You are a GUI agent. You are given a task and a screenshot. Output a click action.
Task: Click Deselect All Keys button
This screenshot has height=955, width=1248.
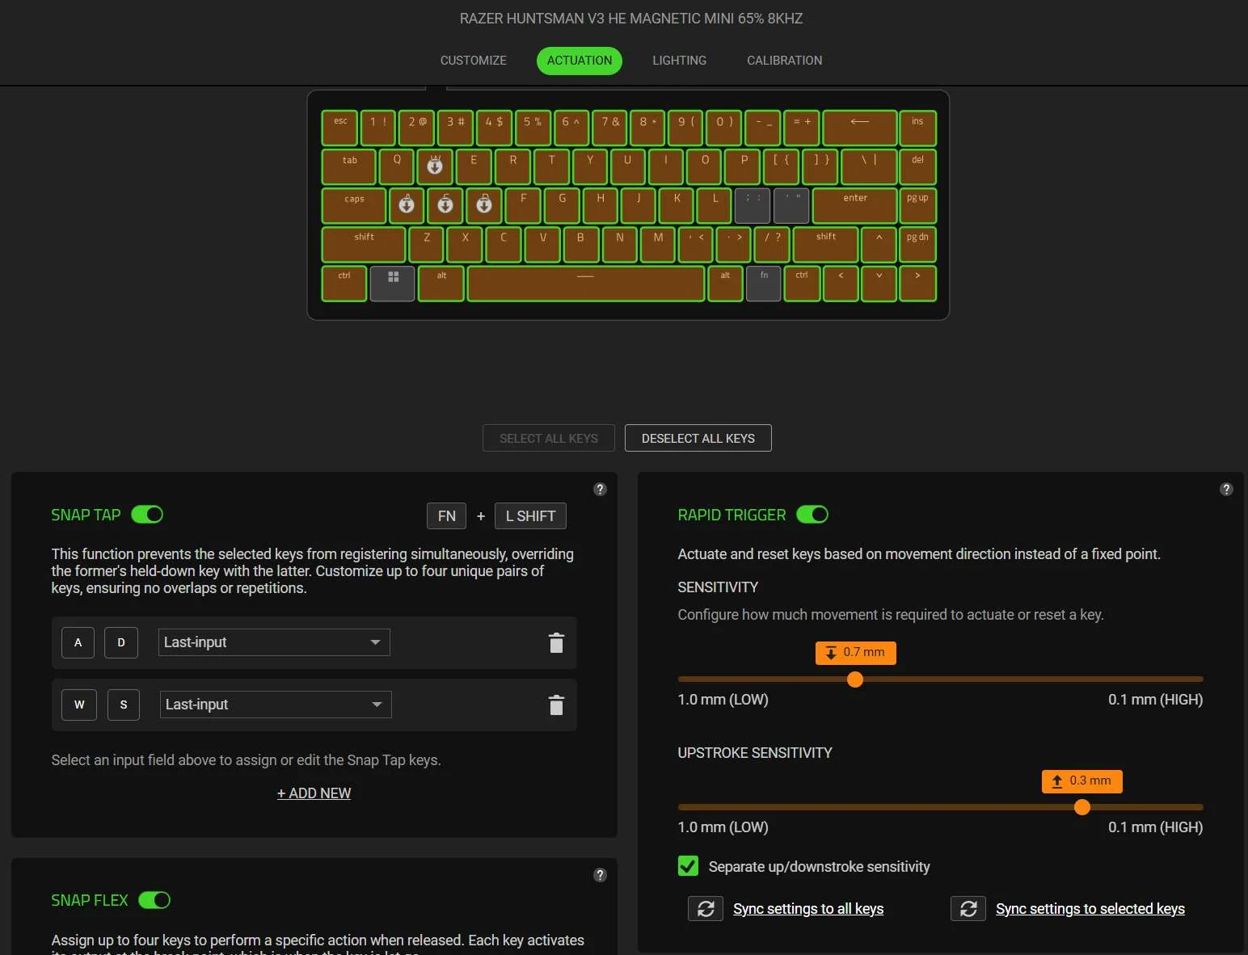tap(698, 438)
